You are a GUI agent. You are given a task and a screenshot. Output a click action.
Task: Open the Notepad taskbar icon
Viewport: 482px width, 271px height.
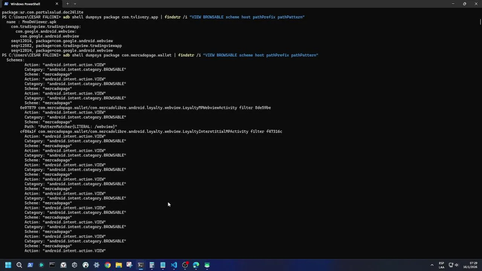click(163, 265)
